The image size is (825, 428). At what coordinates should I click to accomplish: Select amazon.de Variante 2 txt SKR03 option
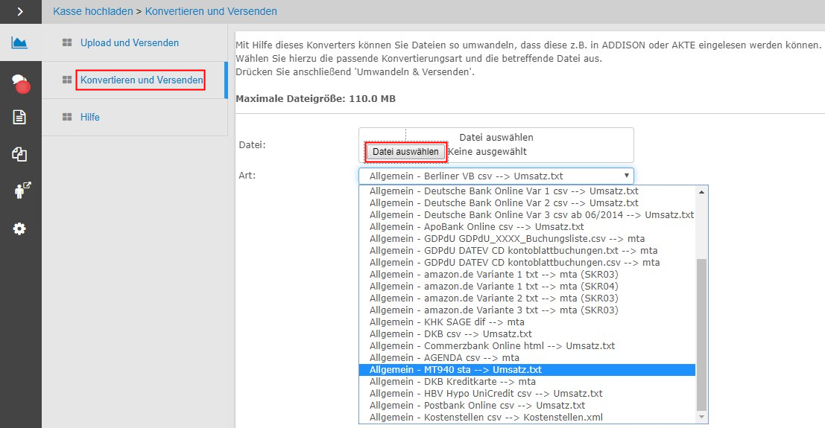527,298
